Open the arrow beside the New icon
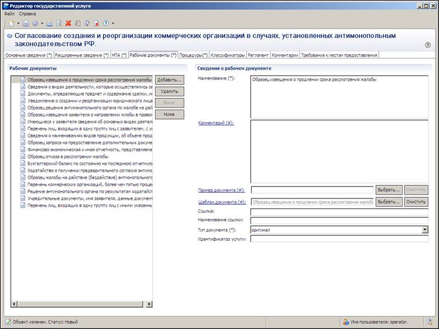Image resolution: width=439 pixels, height=329 pixels. (18, 23)
